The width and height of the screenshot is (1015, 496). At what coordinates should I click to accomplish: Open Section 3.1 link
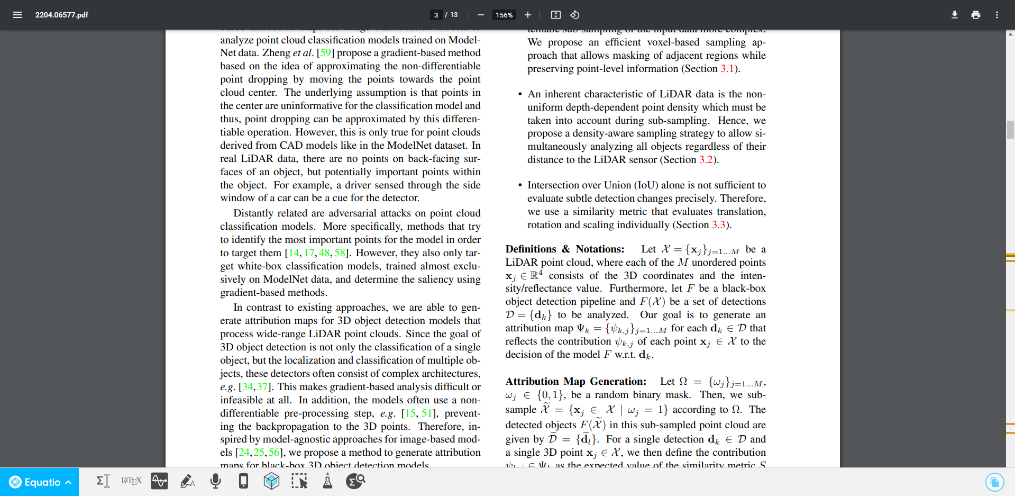727,69
